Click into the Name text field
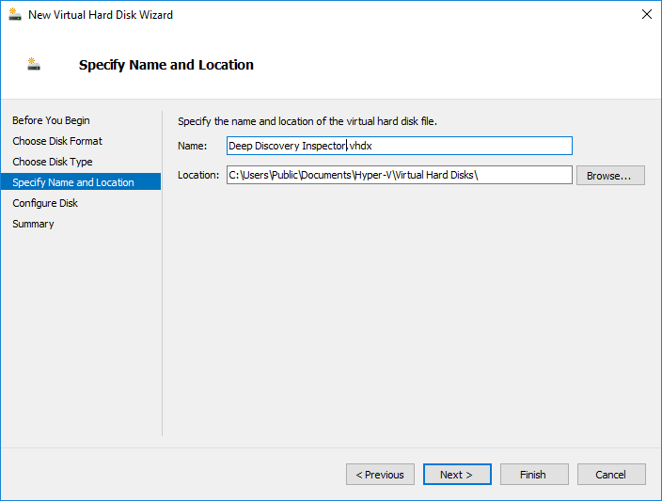This screenshot has width=662, height=501. click(x=399, y=146)
